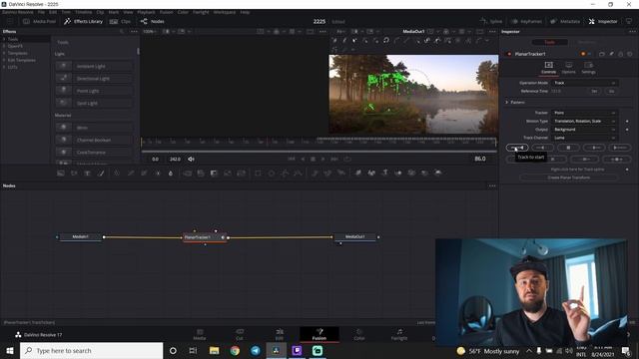The height and width of the screenshot is (359, 639).
Task: Toggle the Motion Type keyframe dot
Action: point(627,121)
